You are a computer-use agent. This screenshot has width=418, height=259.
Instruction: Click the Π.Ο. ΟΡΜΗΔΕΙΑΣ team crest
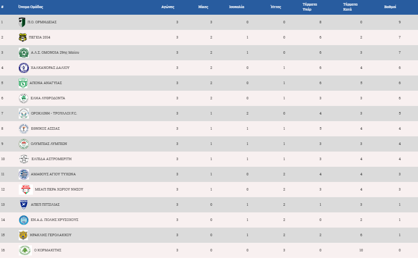[22, 22]
